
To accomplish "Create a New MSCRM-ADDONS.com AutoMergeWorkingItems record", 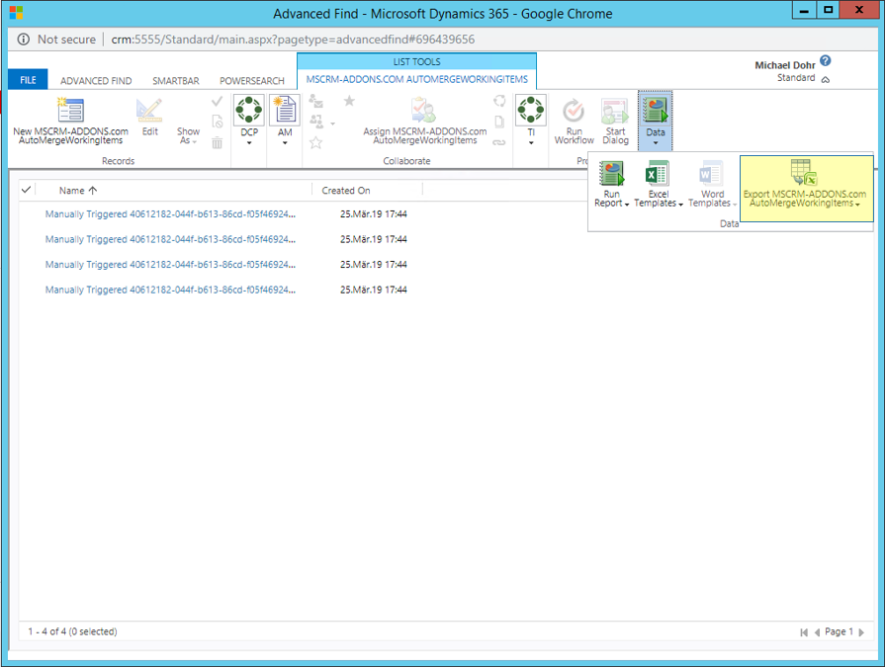I will point(70,121).
